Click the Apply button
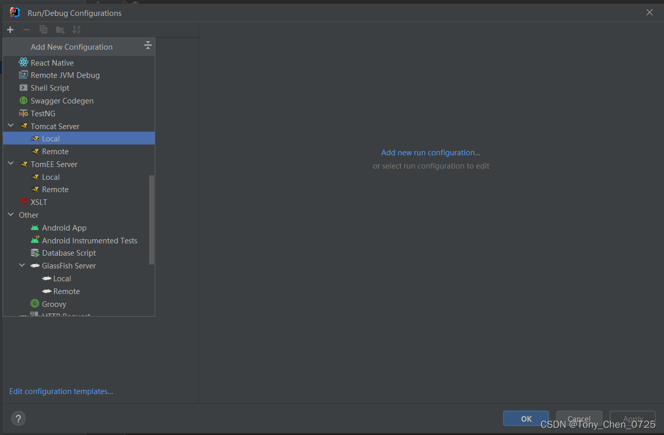Image resolution: width=664 pixels, height=435 pixels. [633, 419]
